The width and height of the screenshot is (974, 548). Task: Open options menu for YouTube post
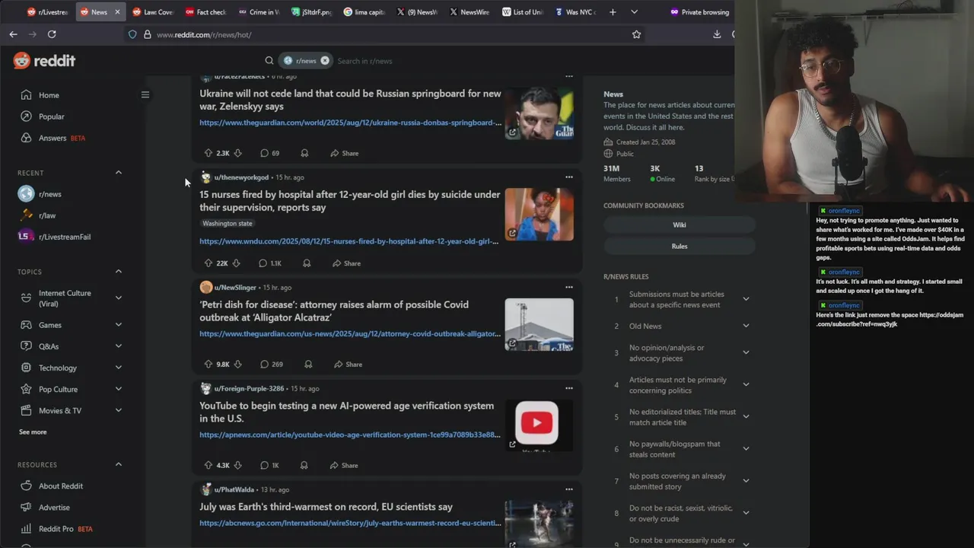point(568,388)
